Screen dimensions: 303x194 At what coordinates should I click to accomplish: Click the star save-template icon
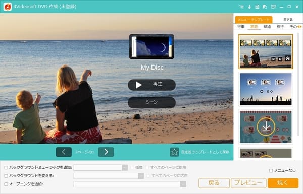tap(174, 152)
